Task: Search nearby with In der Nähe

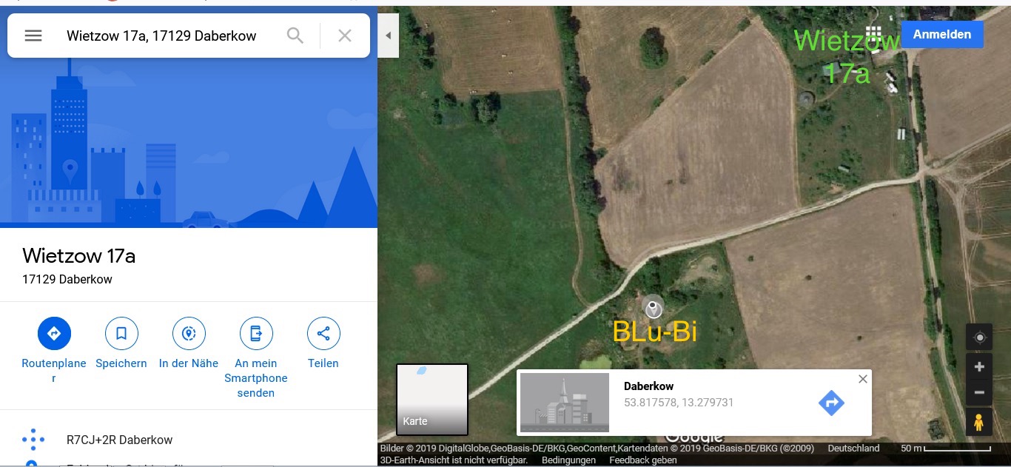Action: click(189, 334)
